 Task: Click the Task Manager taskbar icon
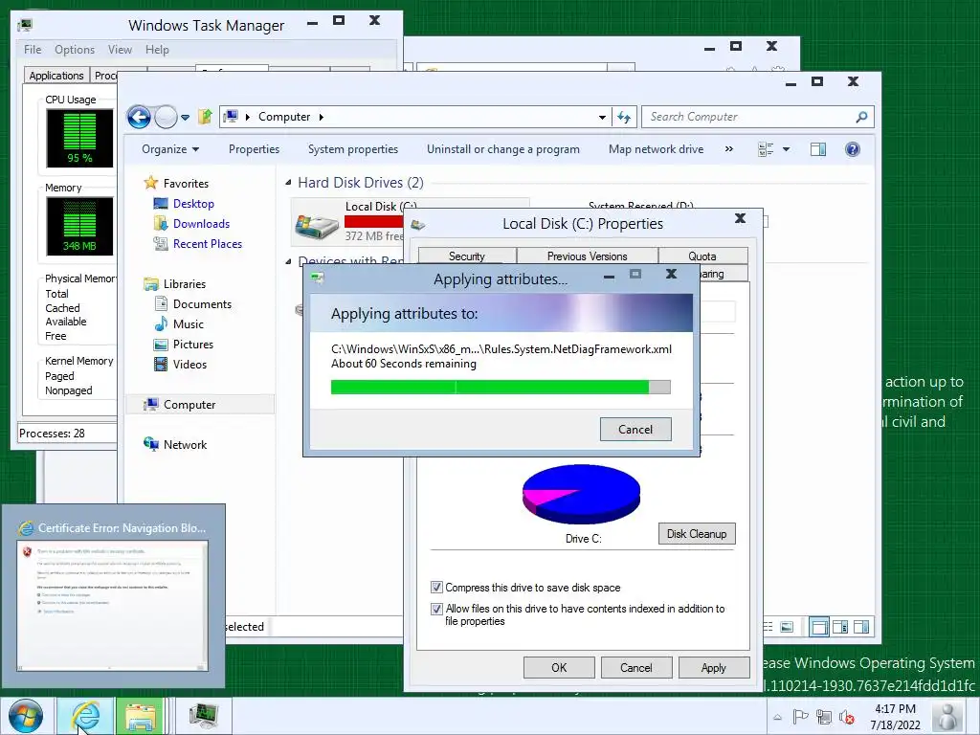204,716
